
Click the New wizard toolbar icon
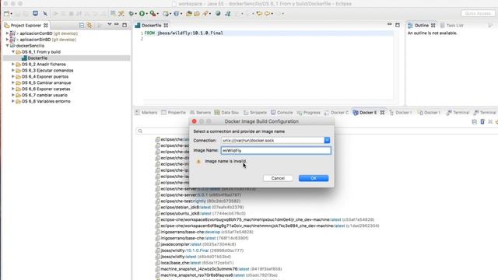point(7,14)
